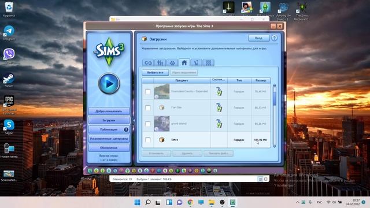Collapse the sidebar with the small arrow
The width and height of the screenshot is (370, 208).
point(134,120)
